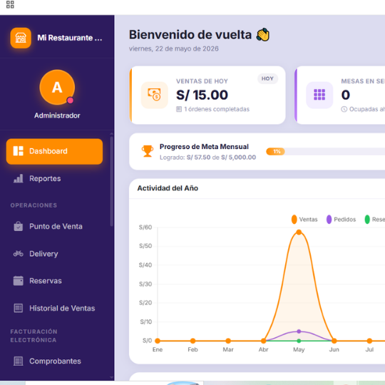Click the orange Feb data point
Image resolution: width=385 pixels, height=385 pixels.
(x=192, y=341)
